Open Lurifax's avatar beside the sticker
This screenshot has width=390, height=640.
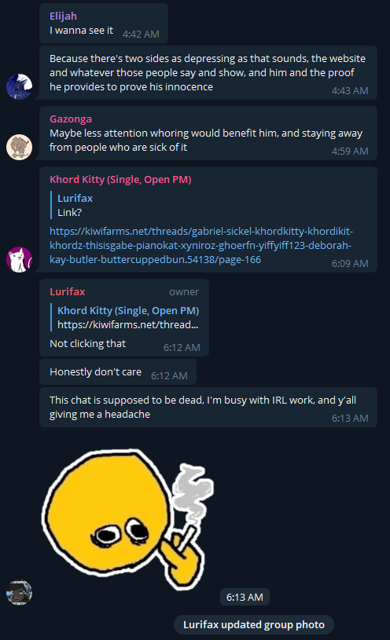pyautogui.click(x=19, y=592)
